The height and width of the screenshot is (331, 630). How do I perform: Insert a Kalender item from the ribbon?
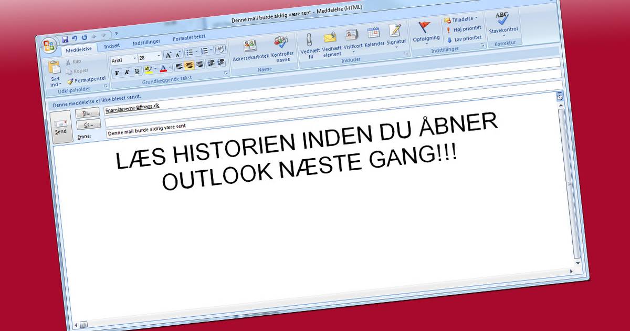(x=373, y=37)
